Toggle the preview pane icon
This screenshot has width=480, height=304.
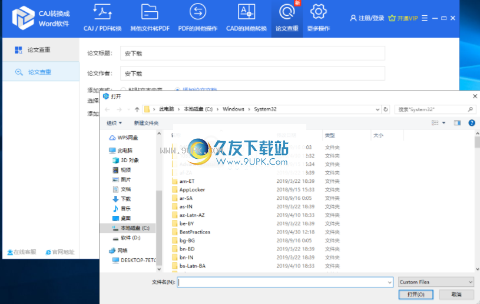458,123
